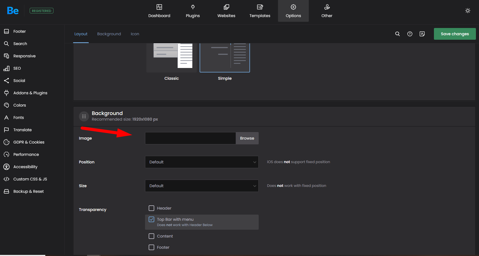
Task: Click the Backup & Reset drive icon
Action: tap(6, 191)
